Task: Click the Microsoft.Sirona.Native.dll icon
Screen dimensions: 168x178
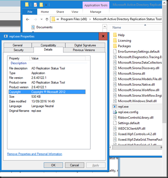Action: pos(115,85)
